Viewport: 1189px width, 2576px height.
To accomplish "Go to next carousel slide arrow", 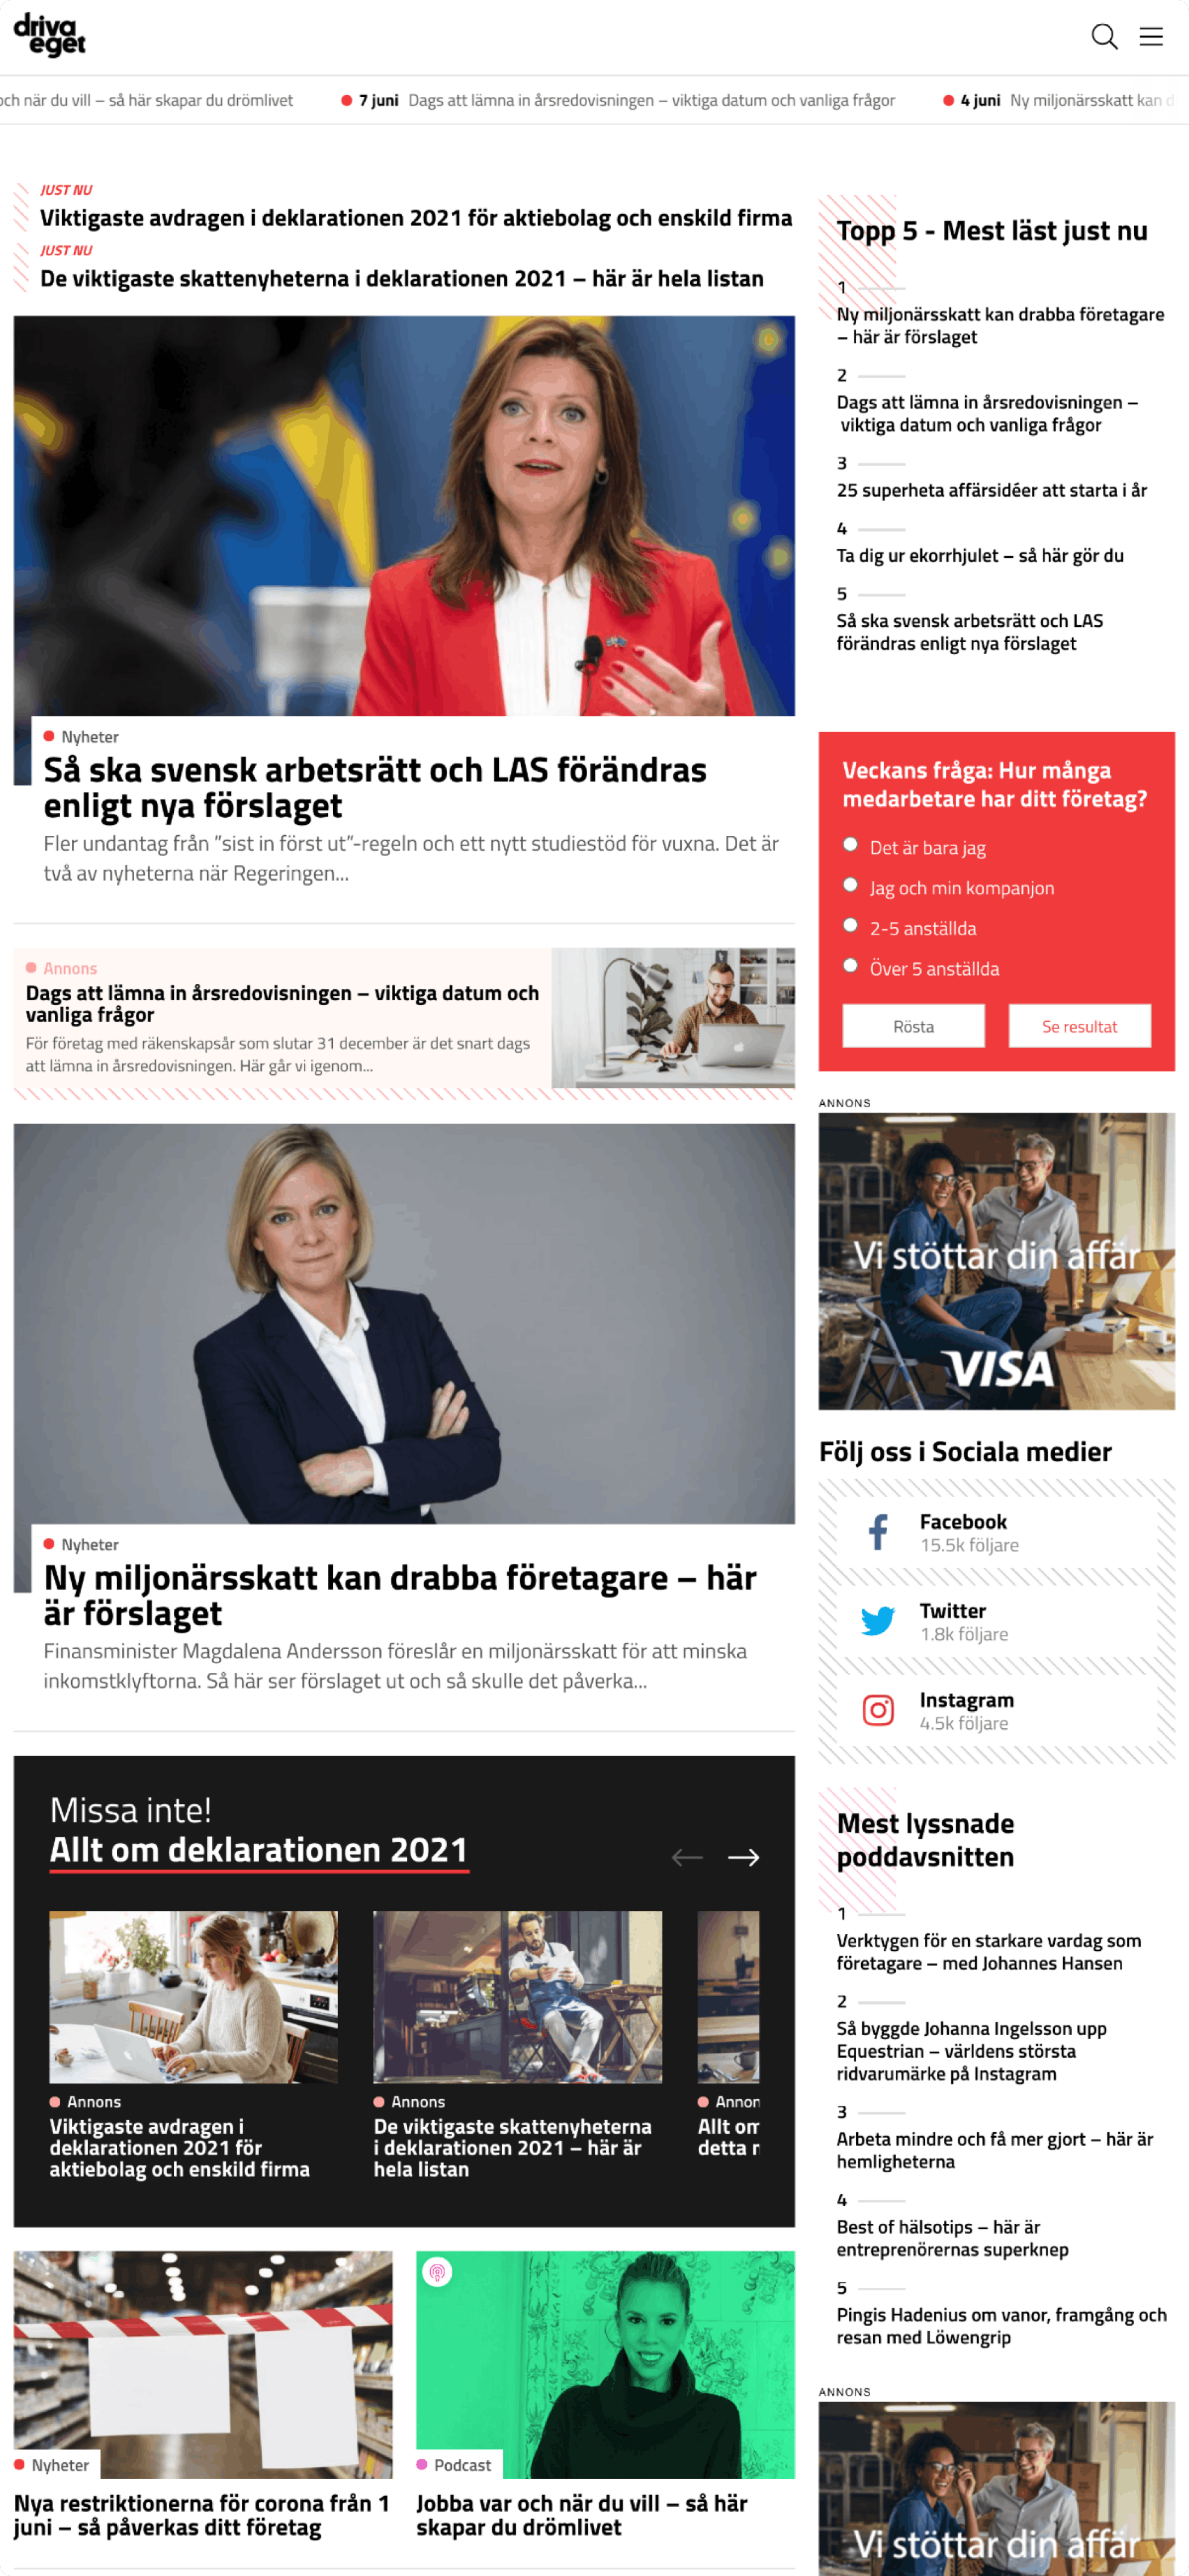I will pyautogui.click(x=743, y=1857).
